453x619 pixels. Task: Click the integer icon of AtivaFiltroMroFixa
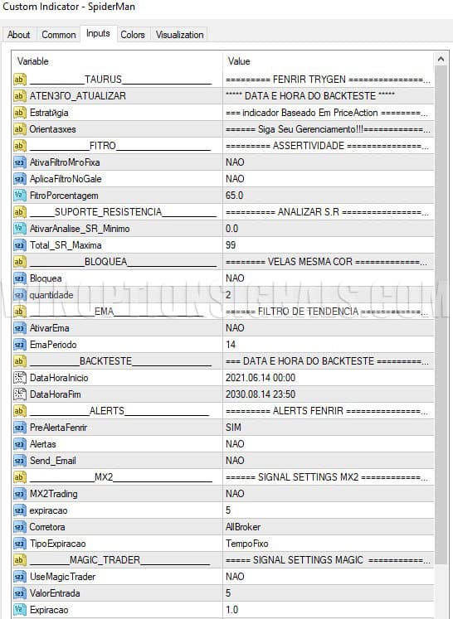[x=19, y=162]
